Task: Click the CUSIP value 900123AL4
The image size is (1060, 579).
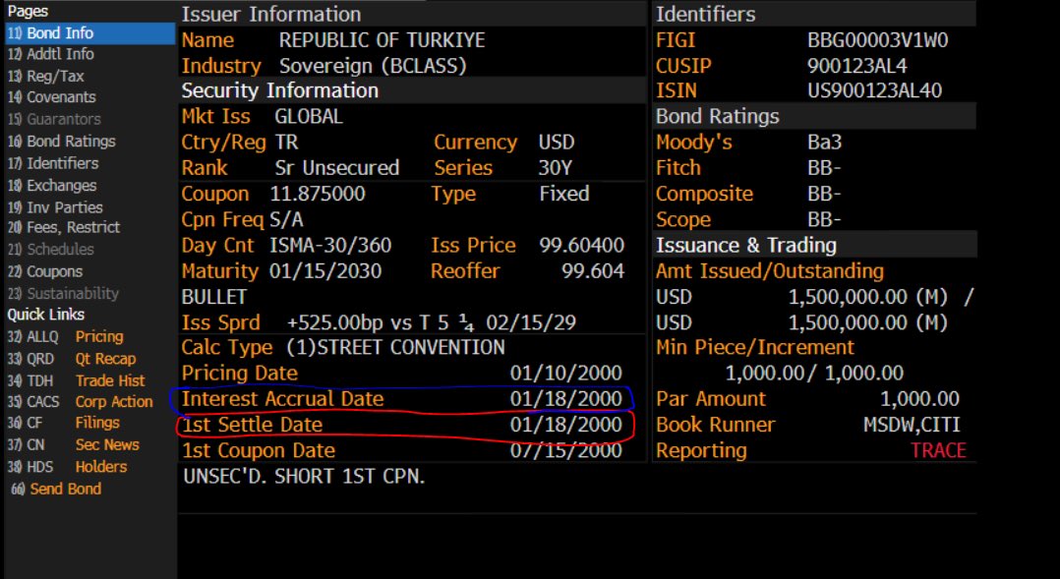Action: coord(857,66)
